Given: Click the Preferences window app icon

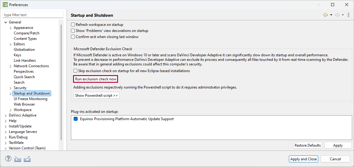Looking at the screenshot, I should click(x=5, y=5).
